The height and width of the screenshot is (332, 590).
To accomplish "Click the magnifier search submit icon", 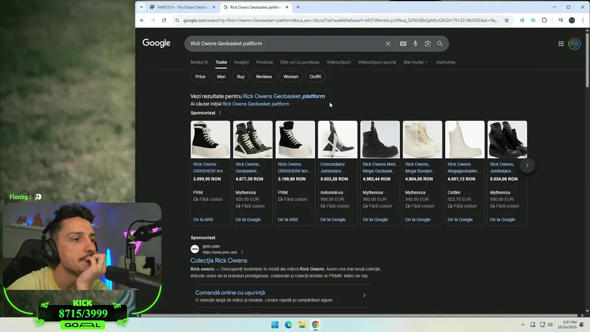I will coord(440,44).
